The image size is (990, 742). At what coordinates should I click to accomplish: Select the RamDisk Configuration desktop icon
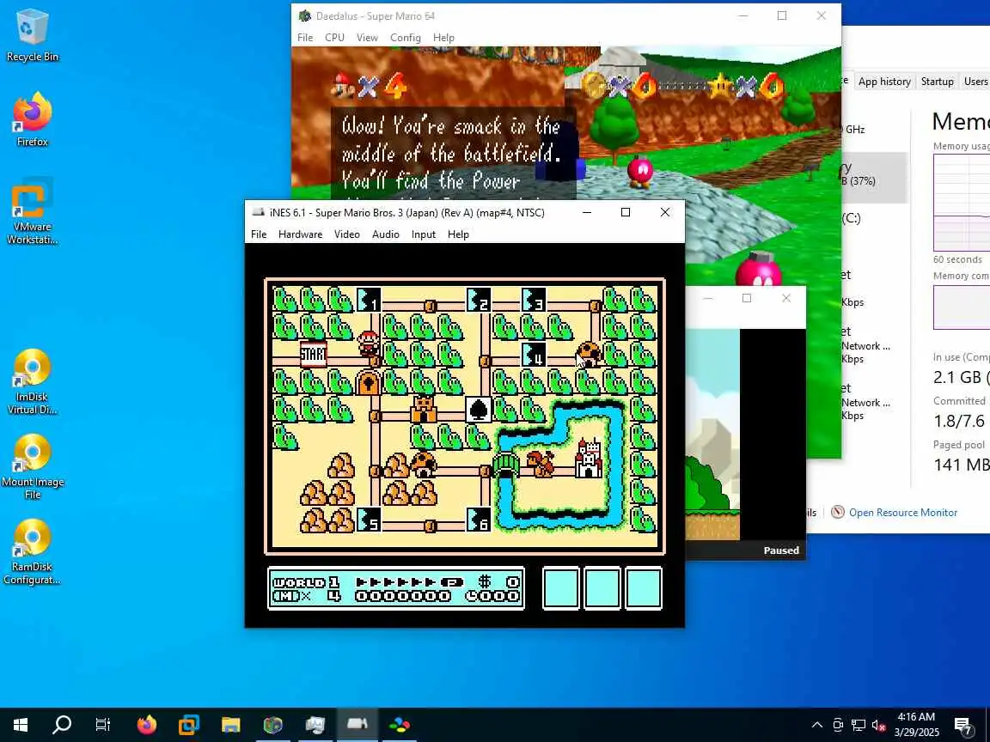32,553
